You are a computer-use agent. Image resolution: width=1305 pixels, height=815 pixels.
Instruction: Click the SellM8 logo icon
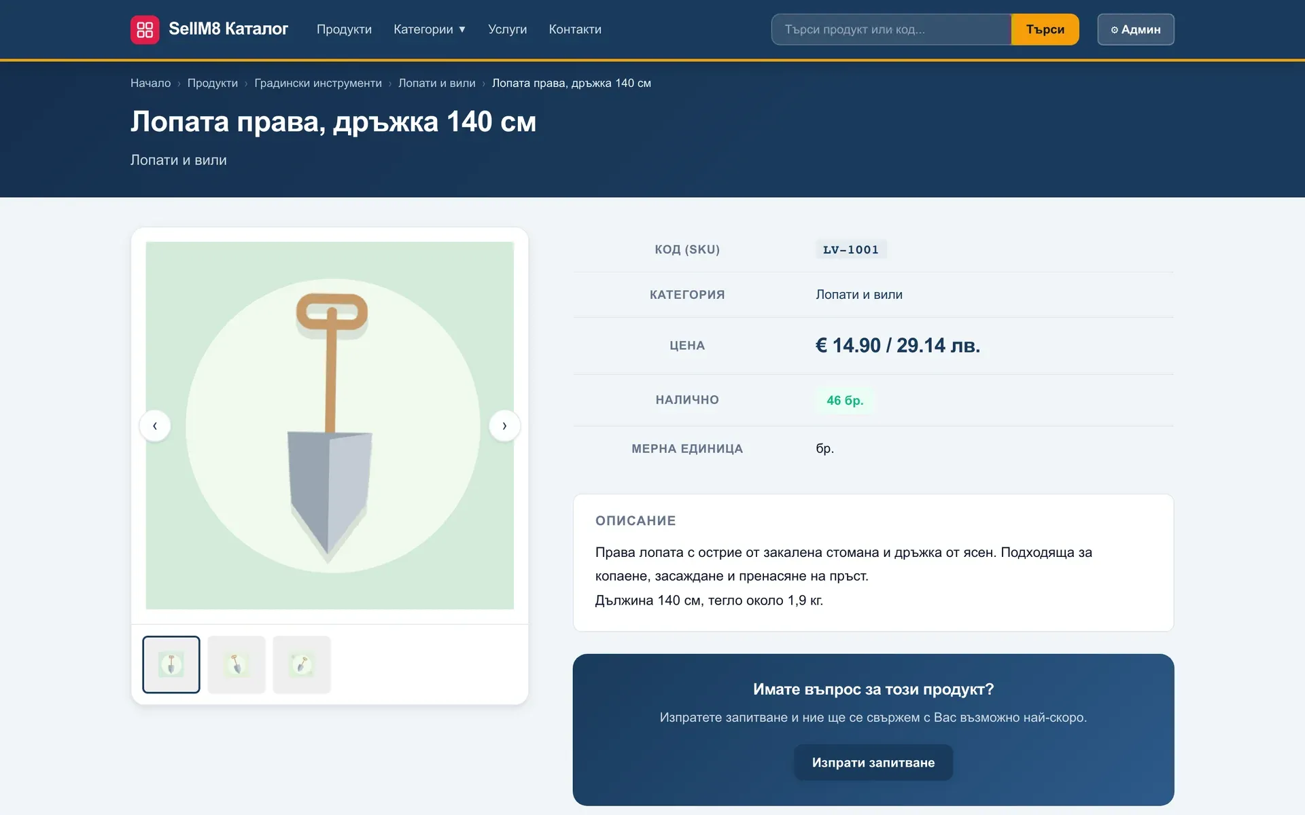coord(145,29)
